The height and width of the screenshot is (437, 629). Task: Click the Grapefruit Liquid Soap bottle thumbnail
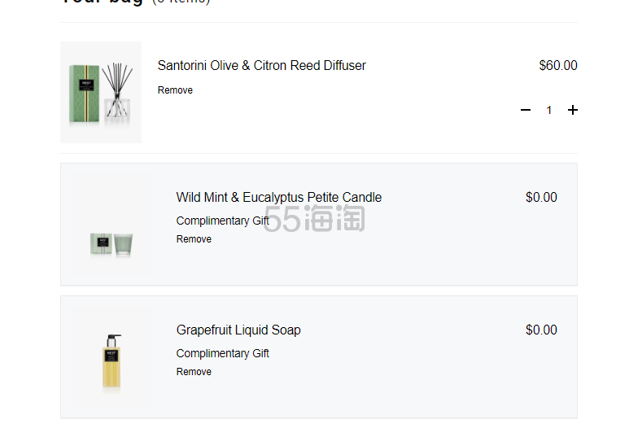tap(111, 357)
